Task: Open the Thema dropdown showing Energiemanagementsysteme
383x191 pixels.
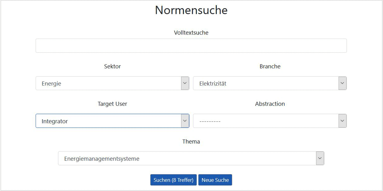Action: click(x=191, y=159)
